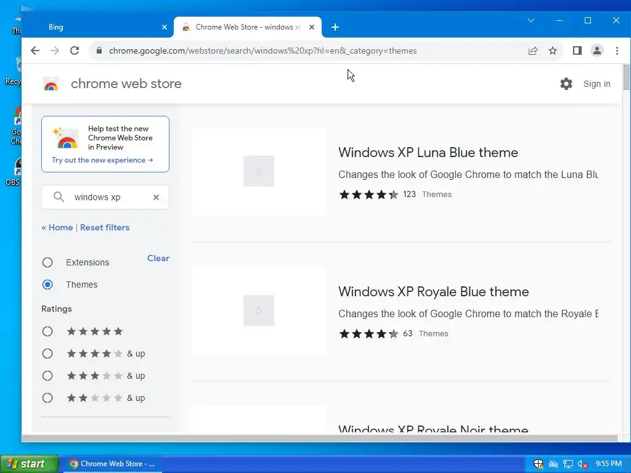The height and width of the screenshot is (473, 631).
Task: Select the Themes radio button
Action: coord(47,285)
